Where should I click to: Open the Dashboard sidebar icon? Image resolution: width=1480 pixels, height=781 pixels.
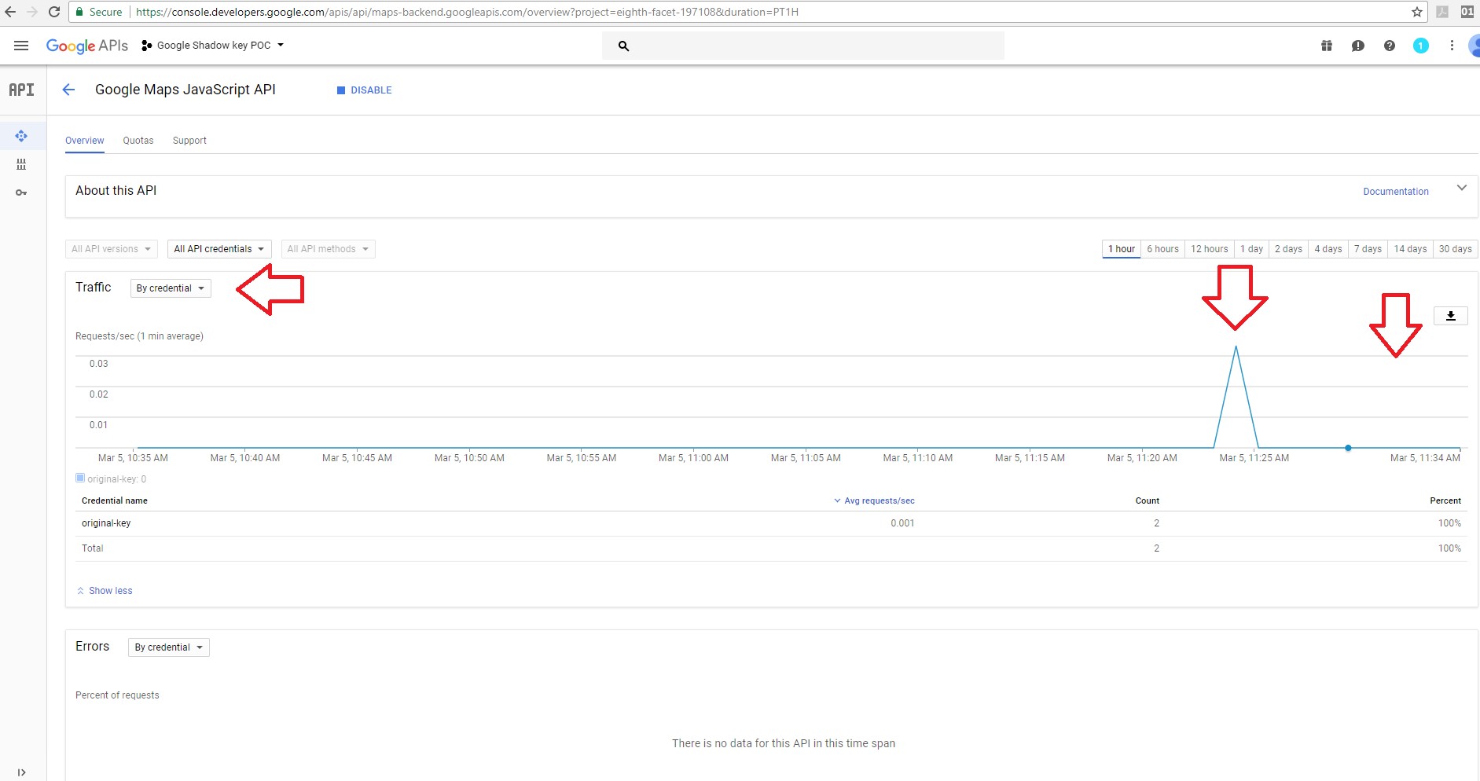click(21, 136)
